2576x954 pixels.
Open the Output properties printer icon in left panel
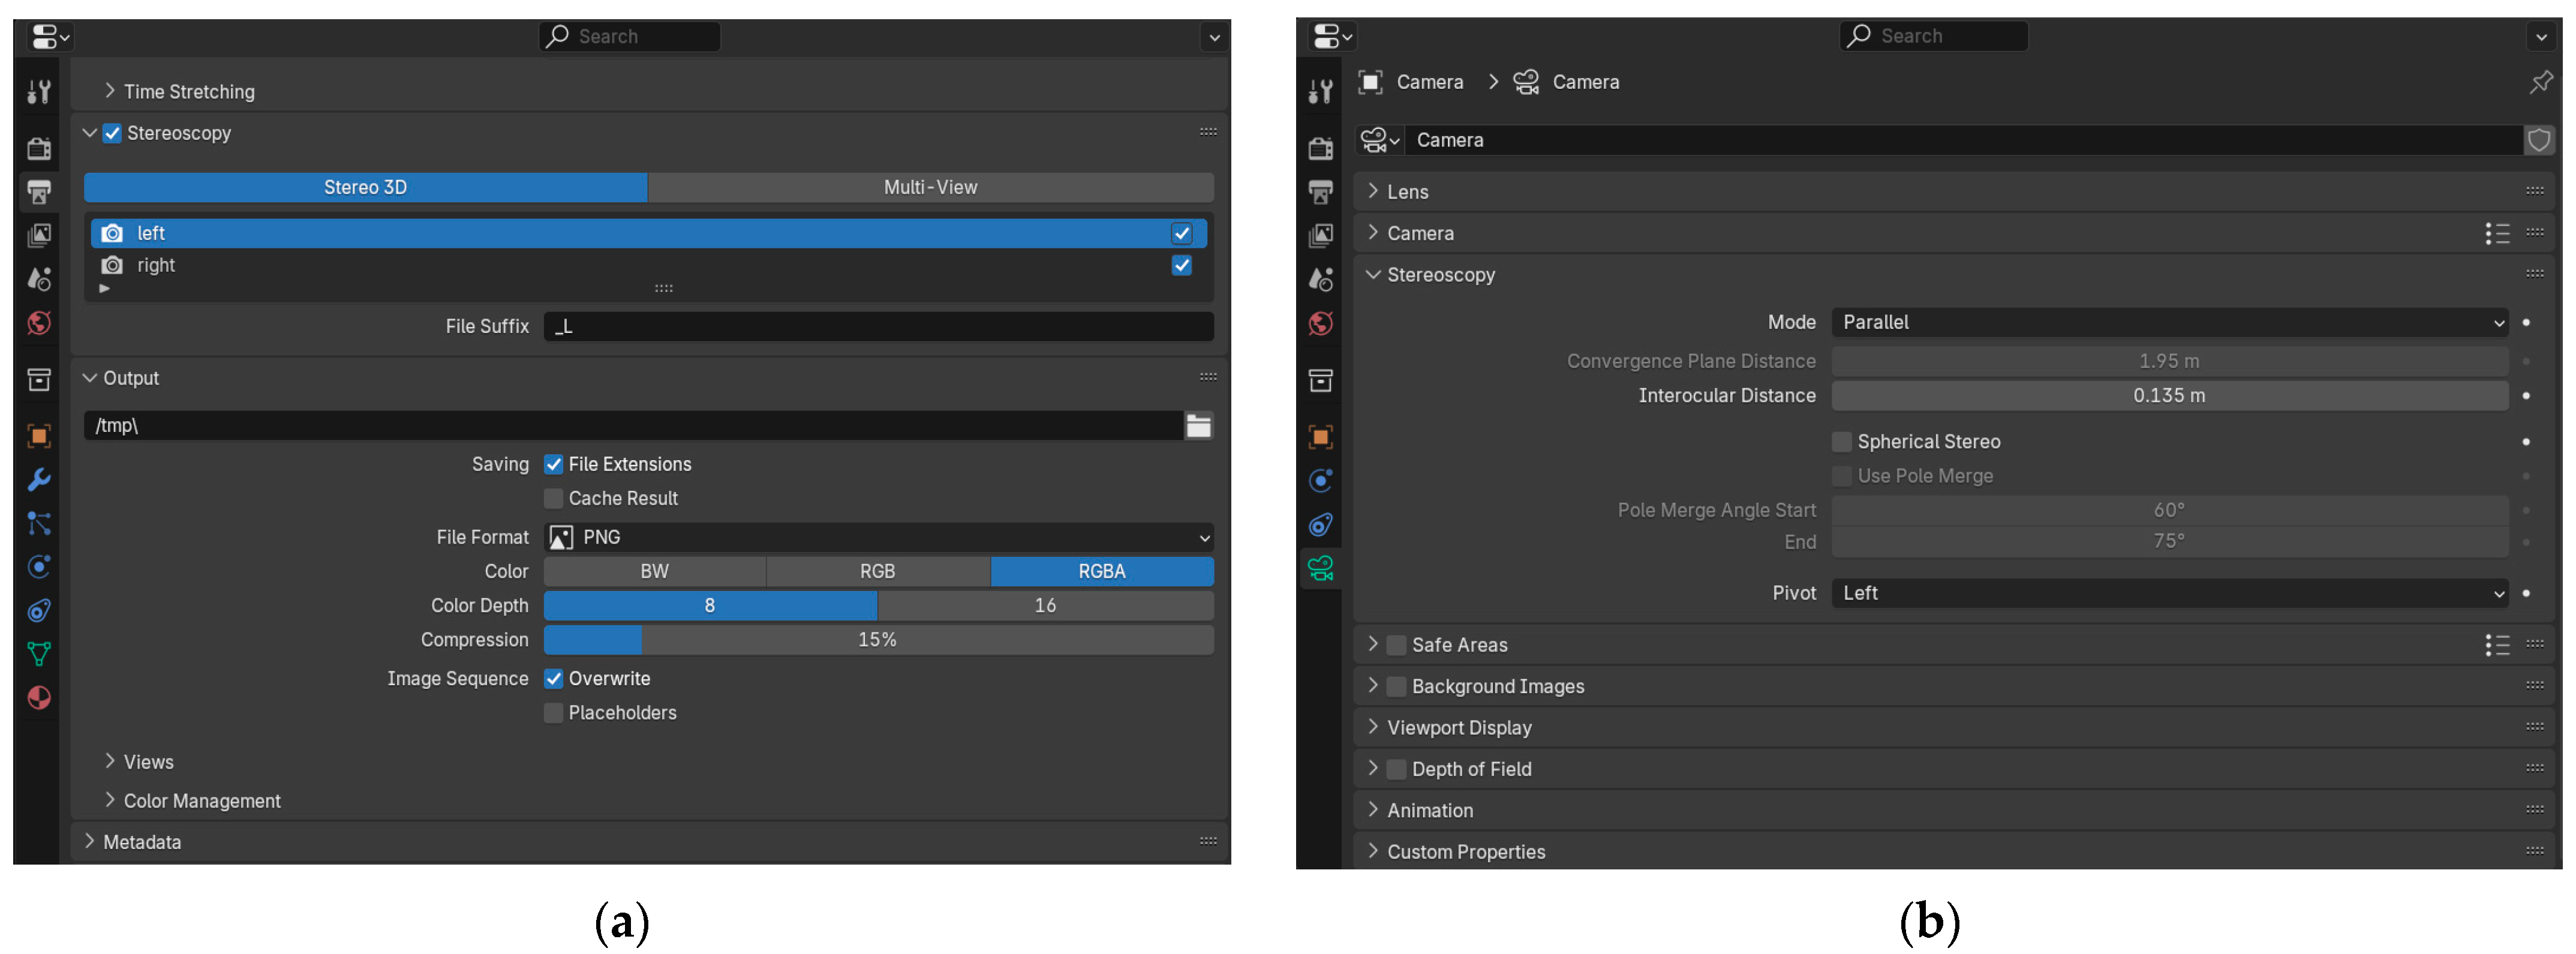39,192
